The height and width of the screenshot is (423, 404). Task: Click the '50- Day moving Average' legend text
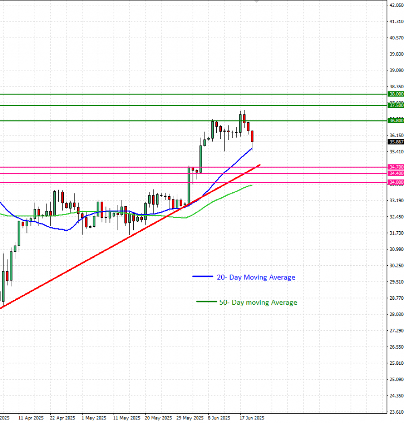[258, 302]
